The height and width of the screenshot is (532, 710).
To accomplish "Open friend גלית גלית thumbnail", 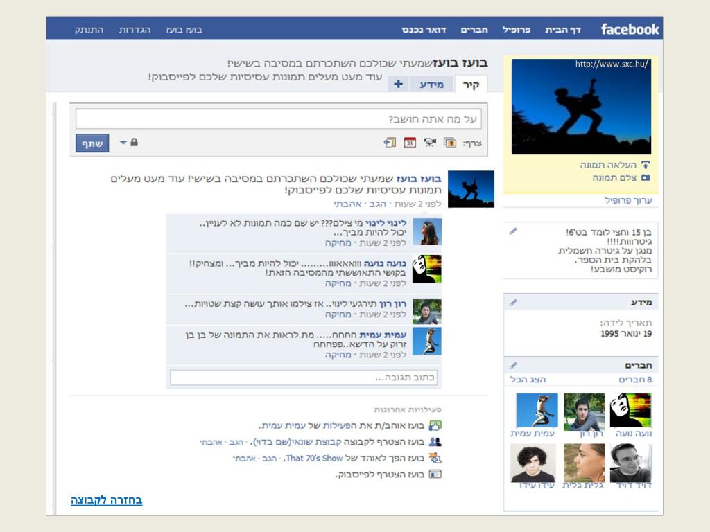I will click(x=584, y=463).
